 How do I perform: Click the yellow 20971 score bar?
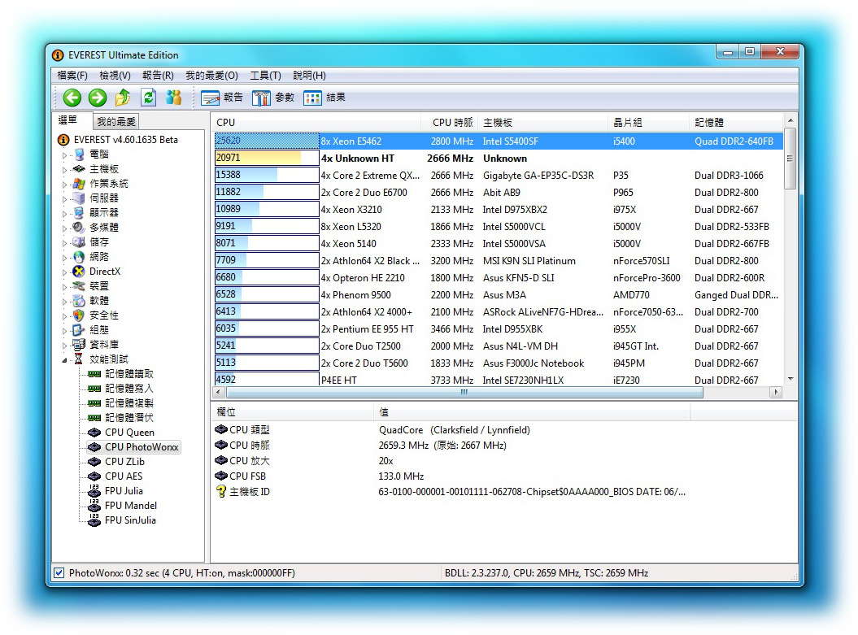pos(267,158)
